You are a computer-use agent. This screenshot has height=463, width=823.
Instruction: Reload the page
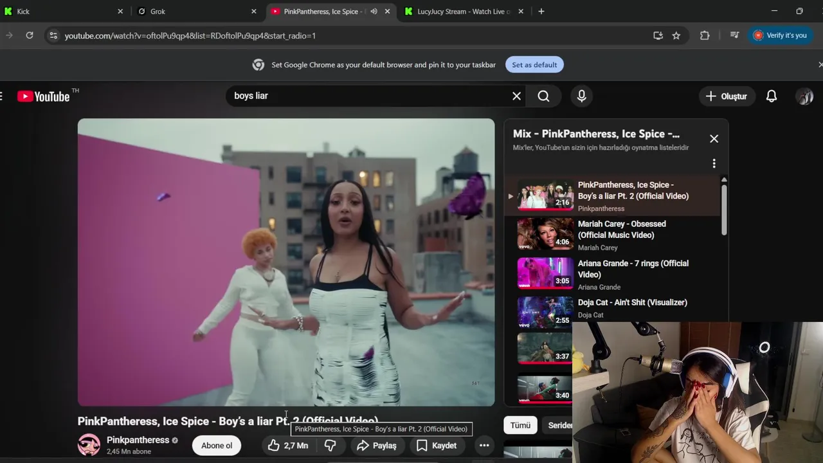click(x=30, y=35)
